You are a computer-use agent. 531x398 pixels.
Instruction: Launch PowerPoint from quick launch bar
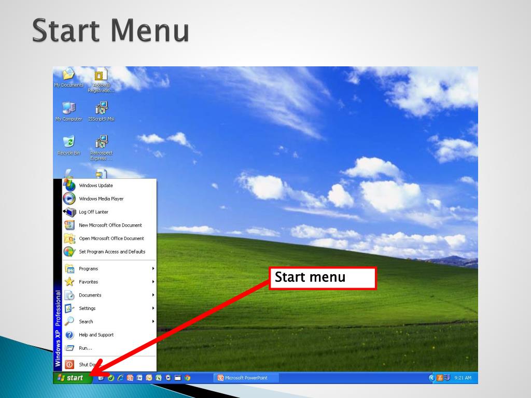(x=130, y=378)
